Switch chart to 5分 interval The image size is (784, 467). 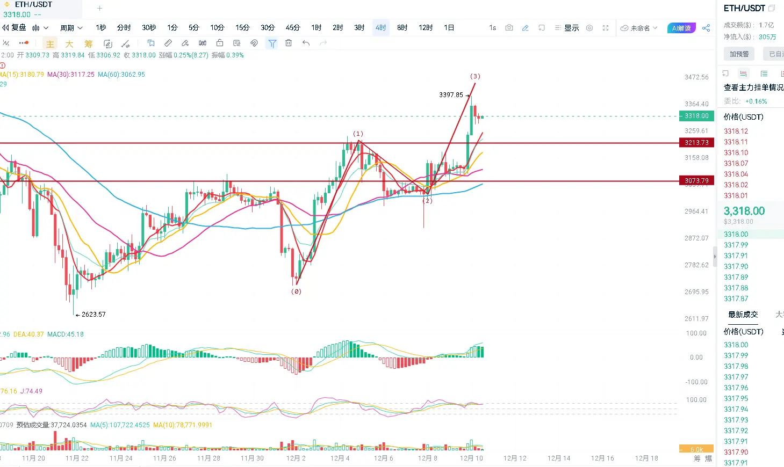194,28
